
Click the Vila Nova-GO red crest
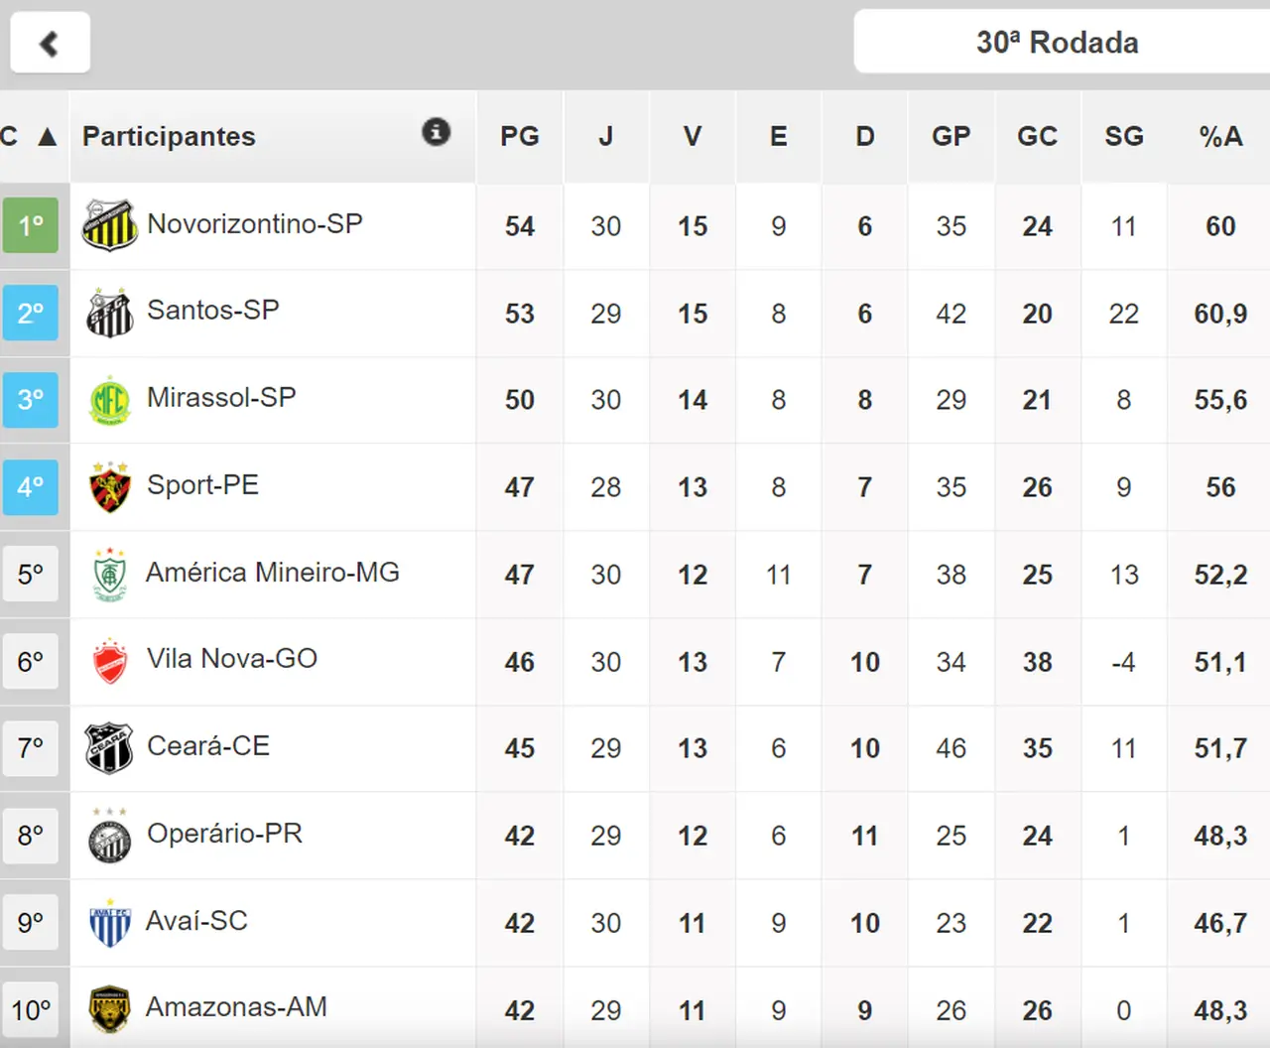click(x=109, y=661)
